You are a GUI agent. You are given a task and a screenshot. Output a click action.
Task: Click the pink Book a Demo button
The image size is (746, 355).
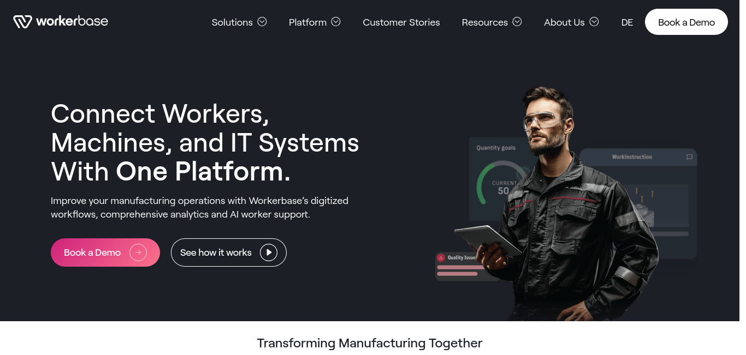(105, 252)
